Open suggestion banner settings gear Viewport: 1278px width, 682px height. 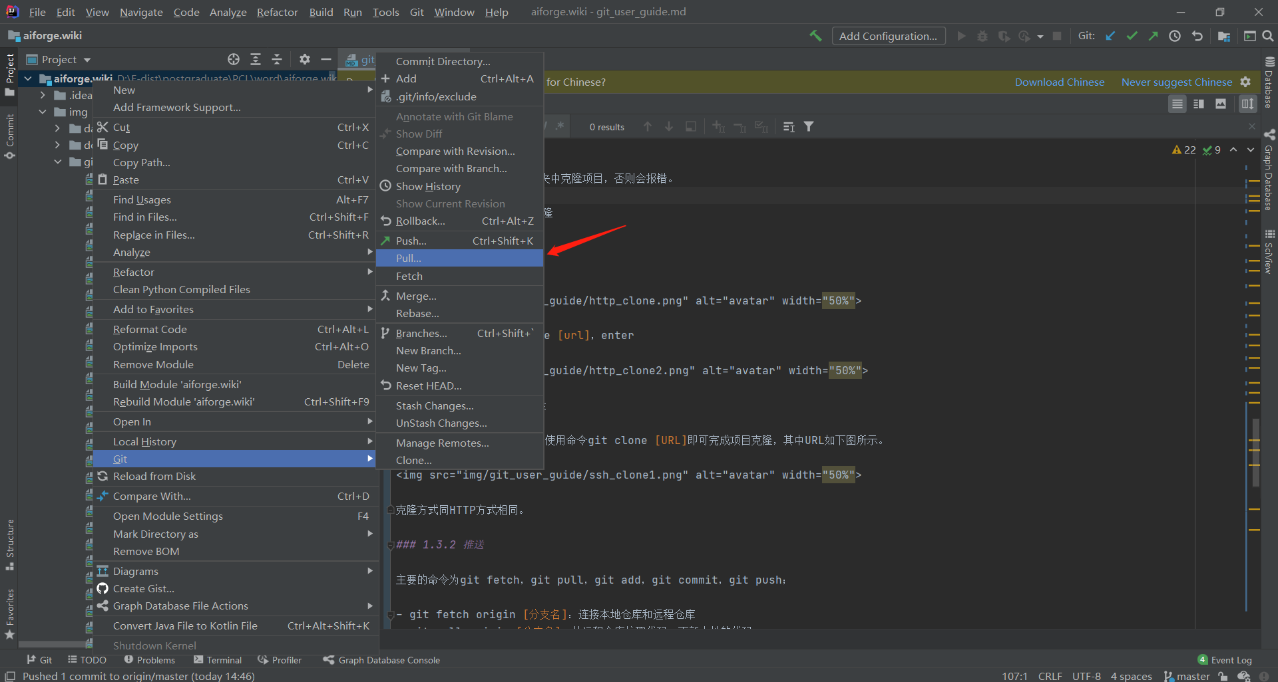1245,82
